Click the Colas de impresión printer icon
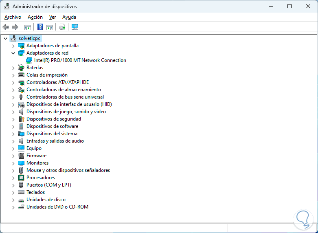Screen dimensions: 318x233 coord(21,75)
